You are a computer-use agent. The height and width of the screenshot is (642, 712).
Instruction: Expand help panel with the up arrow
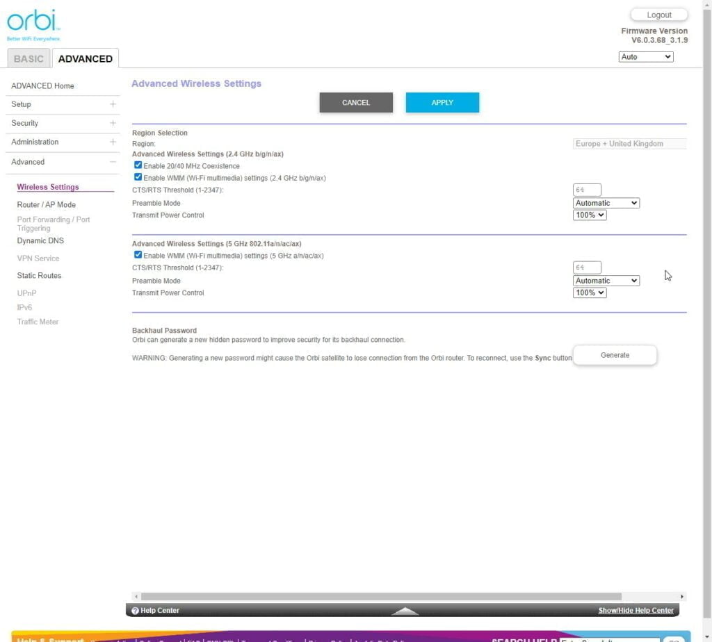point(405,611)
